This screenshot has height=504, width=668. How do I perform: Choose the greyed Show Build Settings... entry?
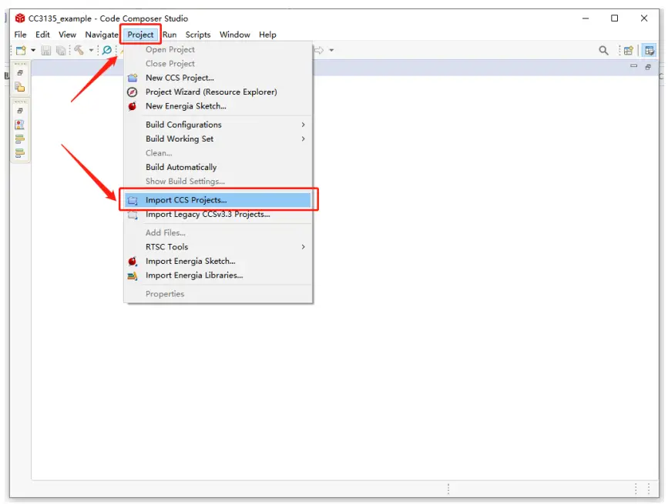click(x=218, y=181)
